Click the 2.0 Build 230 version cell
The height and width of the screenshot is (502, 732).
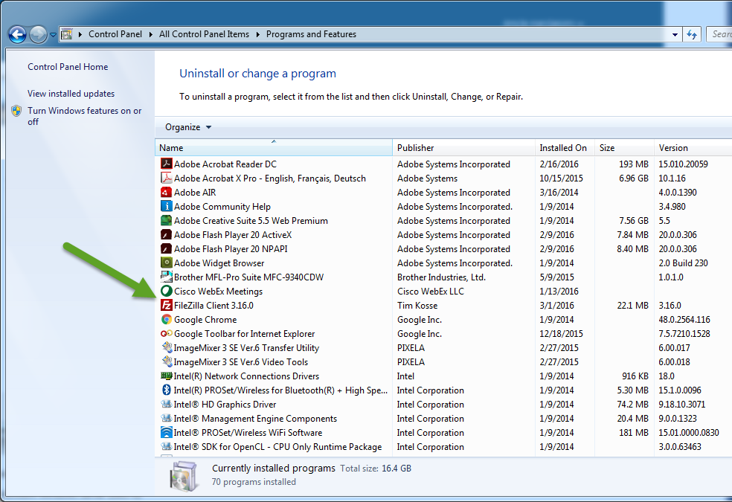click(x=684, y=263)
